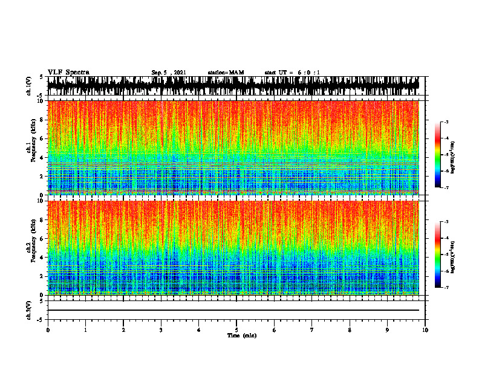Image resolution: width=479 pixels, height=370 pixels.
Task: Click the "station=MAM" header label
Action: pos(226,73)
